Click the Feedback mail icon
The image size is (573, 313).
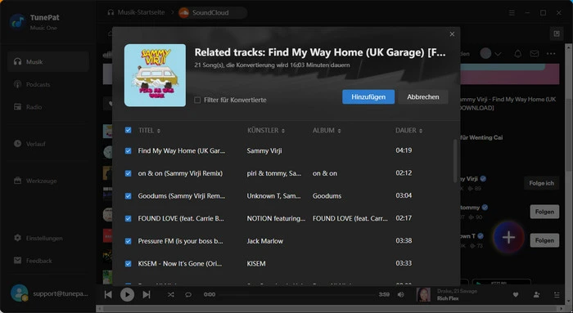(17, 260)
